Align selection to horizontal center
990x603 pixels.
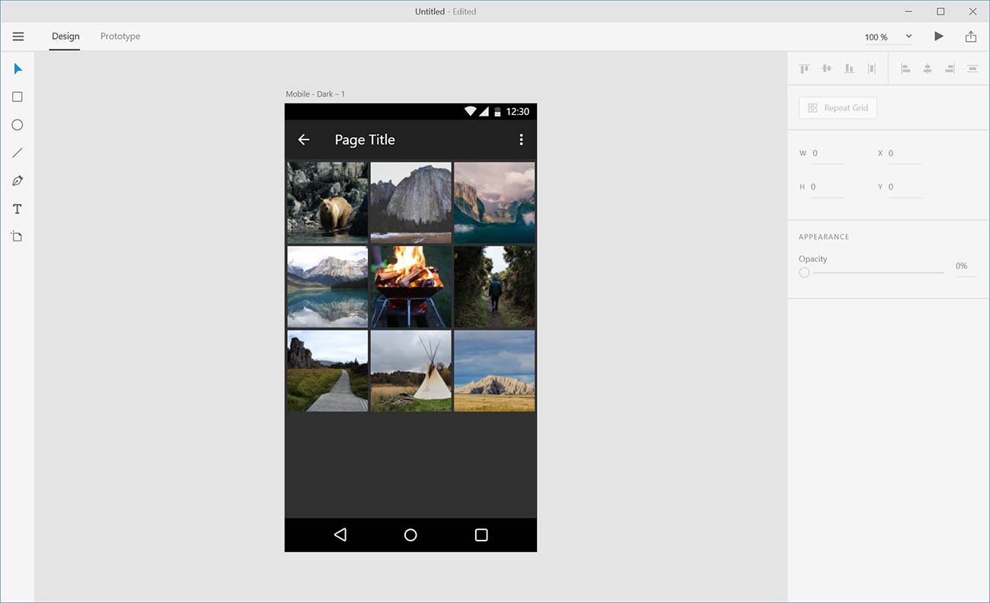tap(928, 69)
